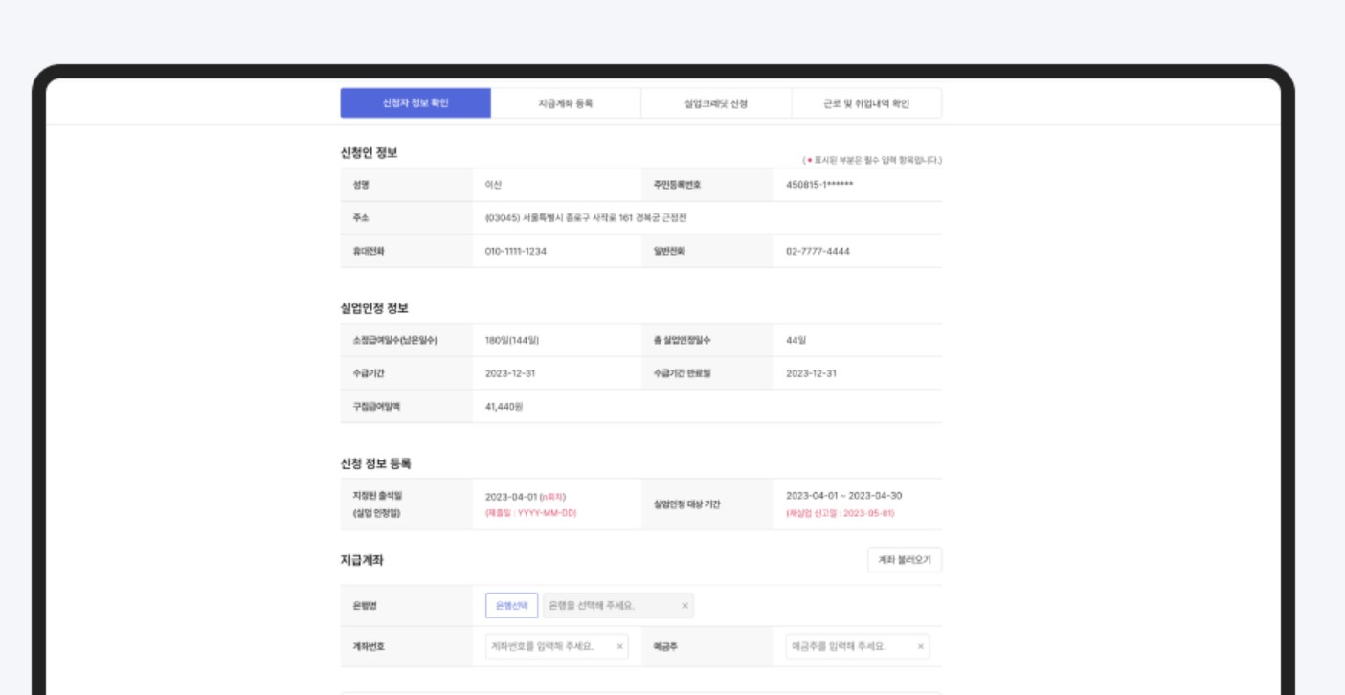The width and height of the screenshot is (1345, 695).
Task: Click the 실업인정 대상 기간 label
Action: click(x=686, y=504)
